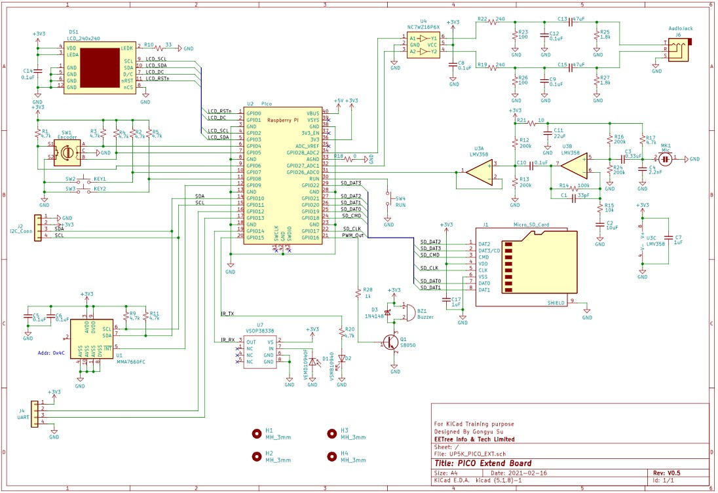The height and width of the screenshot is (493, 718).
Task: Select the I2C_Conn J2 connector
Action: coord(37,227)
